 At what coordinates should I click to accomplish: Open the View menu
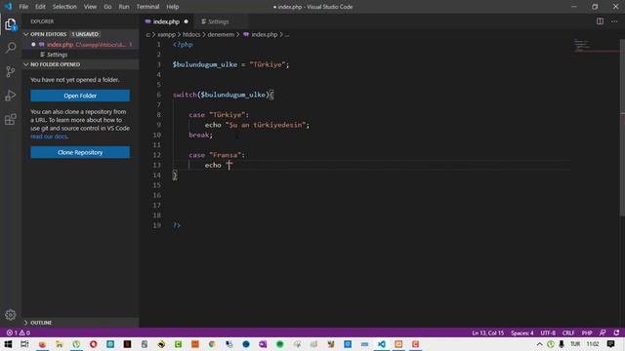click(x=90, y=7)
